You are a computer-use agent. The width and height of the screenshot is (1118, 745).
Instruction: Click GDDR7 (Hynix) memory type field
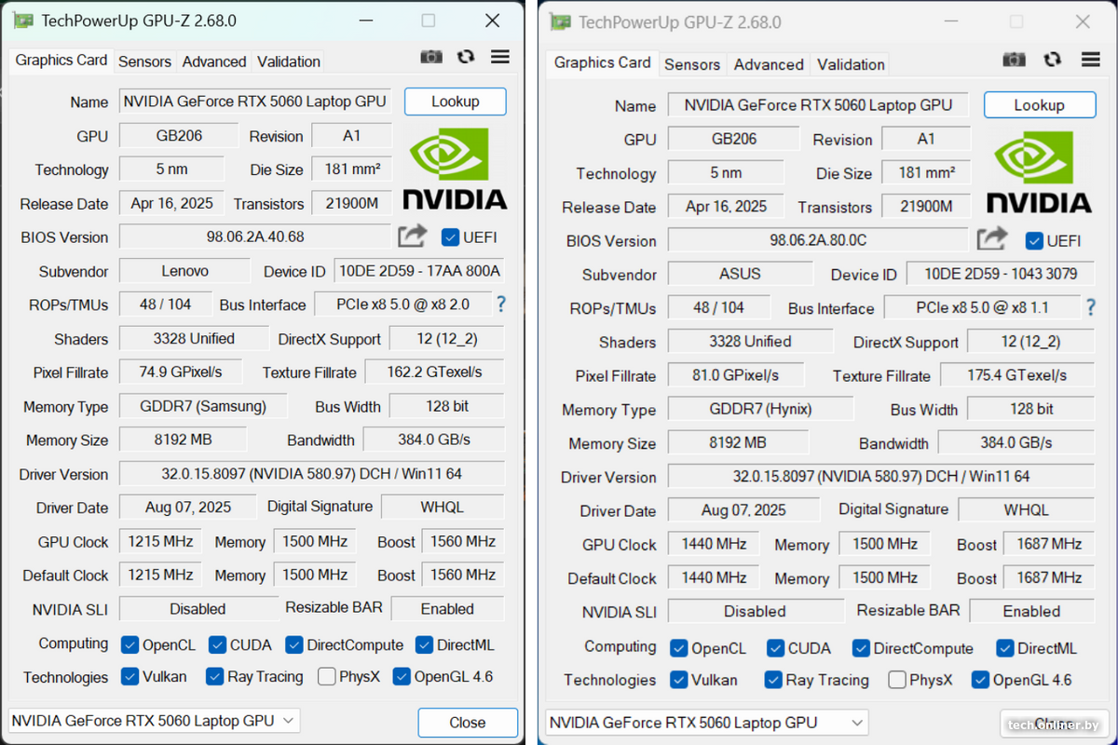tap(761, 409)
